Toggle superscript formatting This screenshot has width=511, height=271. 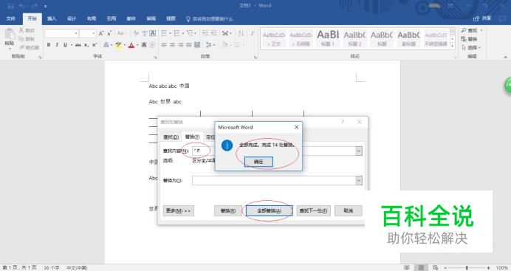(95, 45)
